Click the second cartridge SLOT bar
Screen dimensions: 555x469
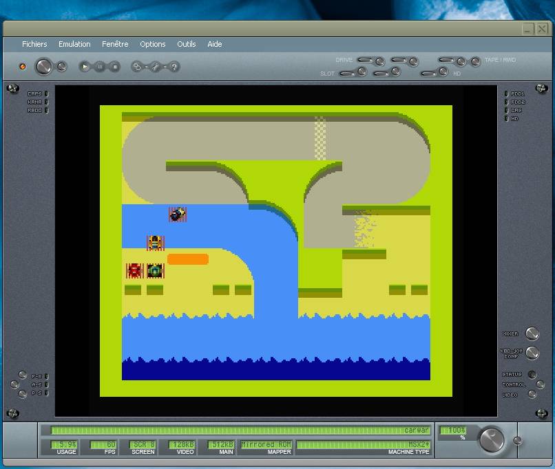pyautogui.click(x=381, y=74)
